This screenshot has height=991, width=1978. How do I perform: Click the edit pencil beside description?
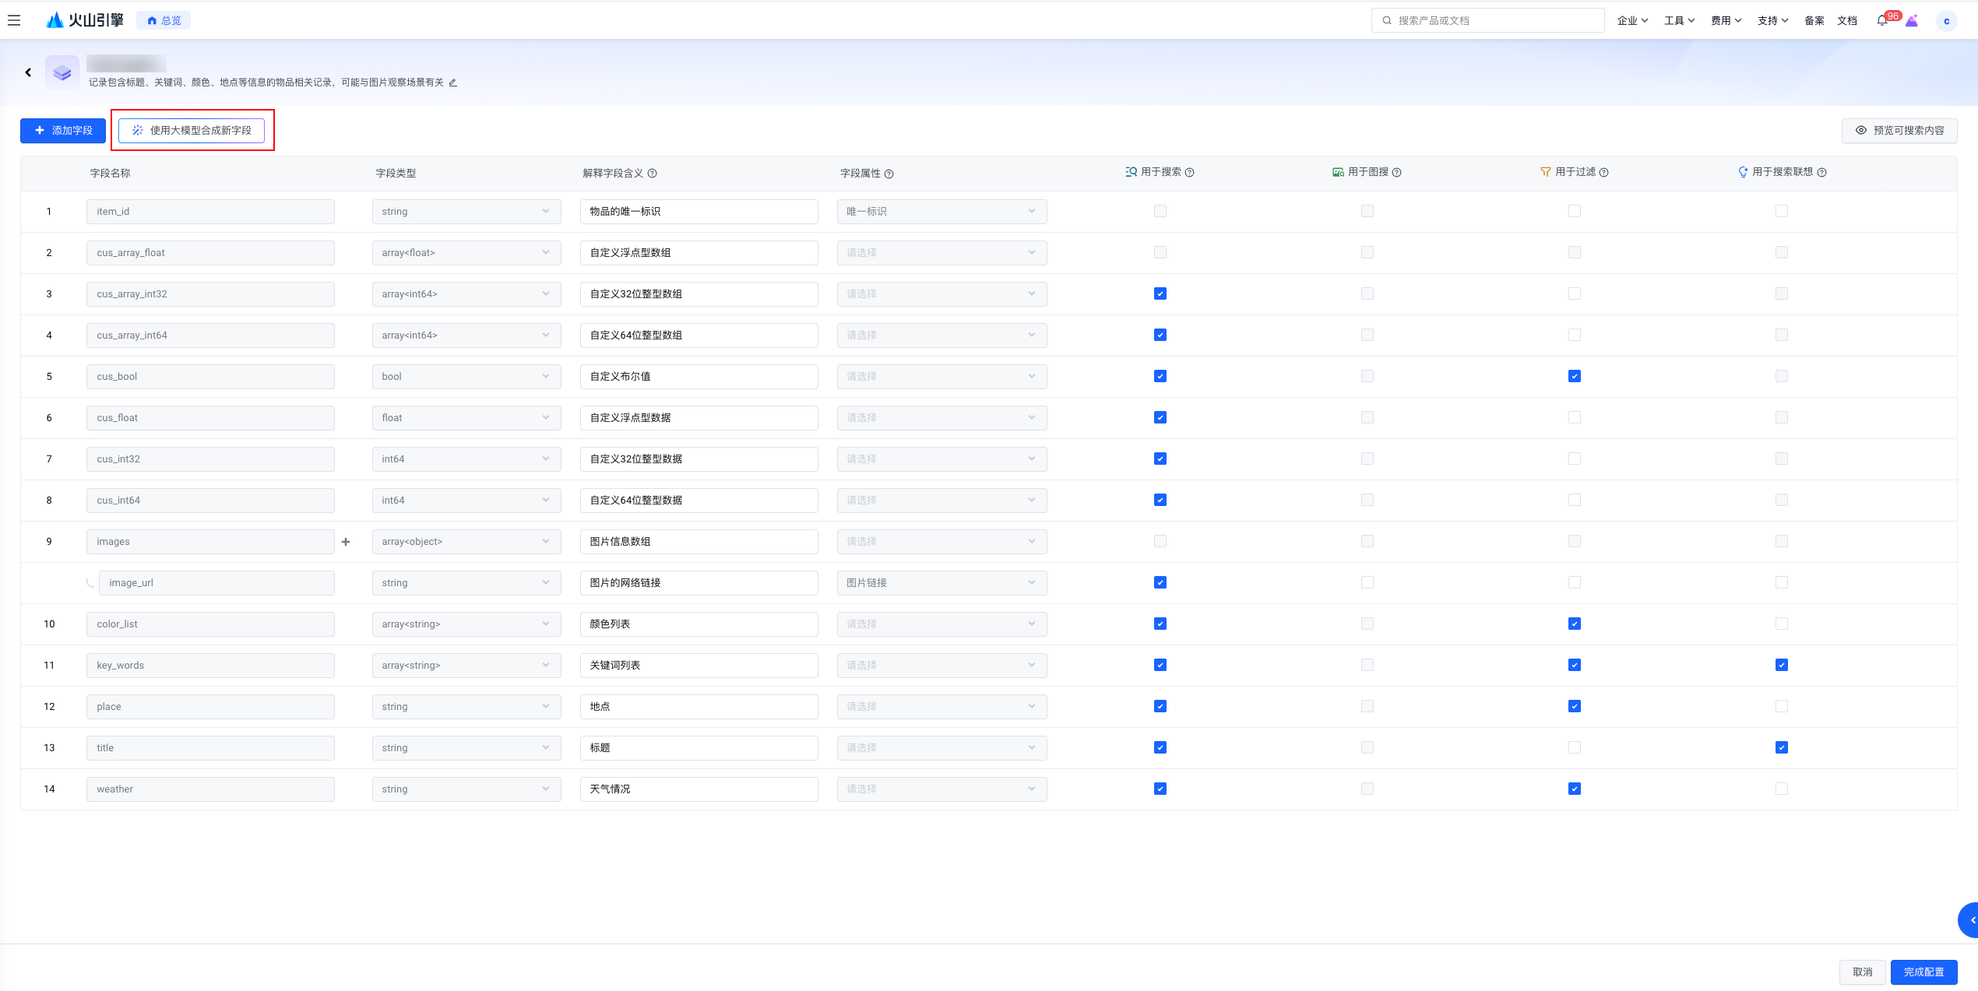coord(453,83)
